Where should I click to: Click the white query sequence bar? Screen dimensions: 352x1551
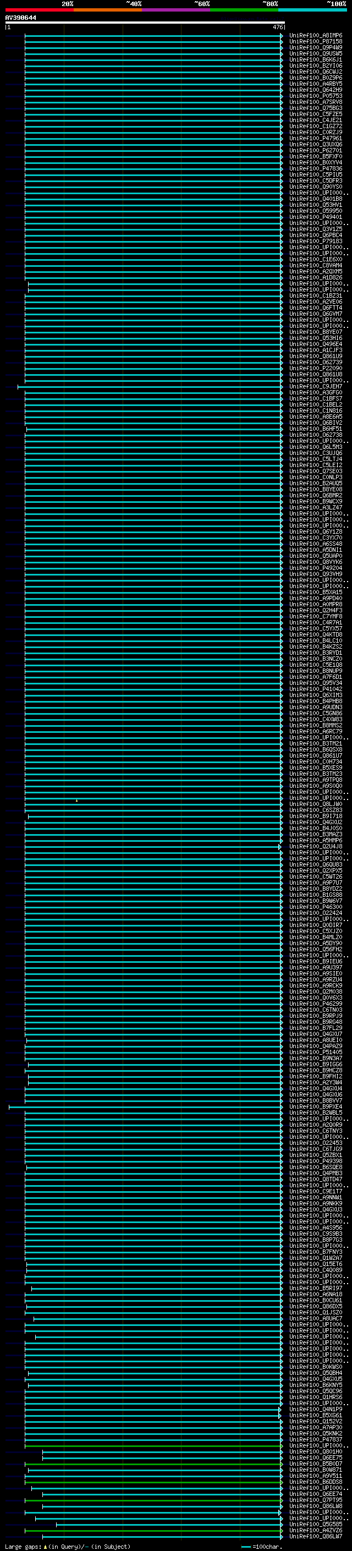145,23
